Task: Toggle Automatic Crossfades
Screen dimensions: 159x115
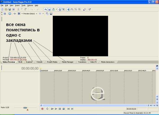Action: tap(49, 10)
